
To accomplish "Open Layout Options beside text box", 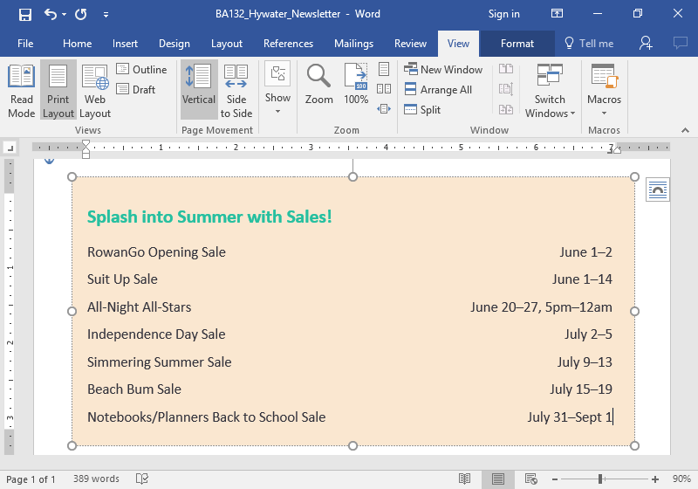I will click(657, 189).
